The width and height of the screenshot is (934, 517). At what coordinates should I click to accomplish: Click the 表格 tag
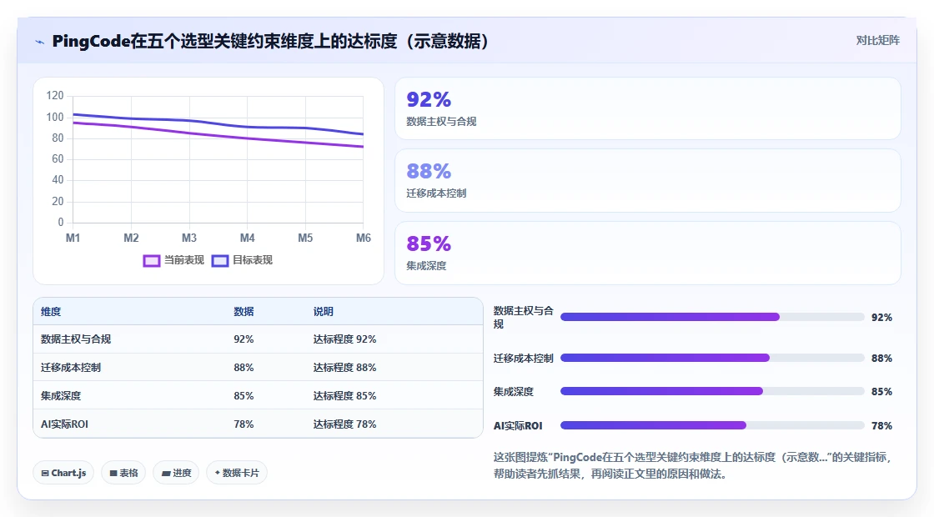pyautogui.click(x=123, y=473)
